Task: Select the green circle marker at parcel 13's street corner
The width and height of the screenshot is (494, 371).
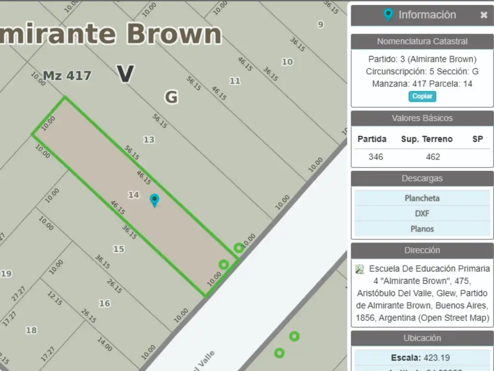Action: pyautogui.click(x=239, y=248)
